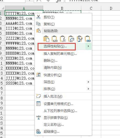
Task: Pick the Paste Formatting brush icon
Action: pyautogui.click(x=79, y=39)
